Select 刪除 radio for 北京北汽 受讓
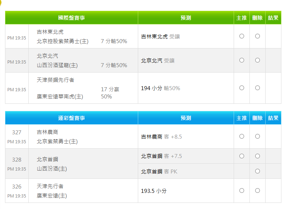285x209 pixels. [x=257, y=60]
